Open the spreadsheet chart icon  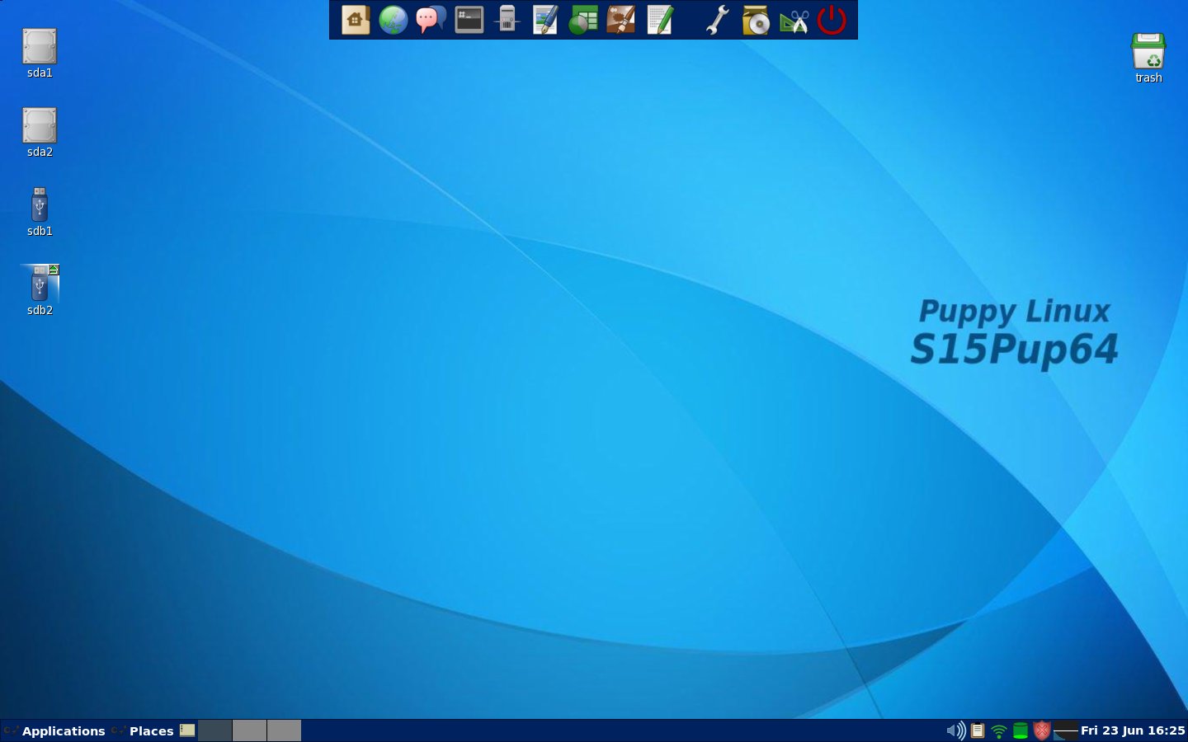coord(583,20)
